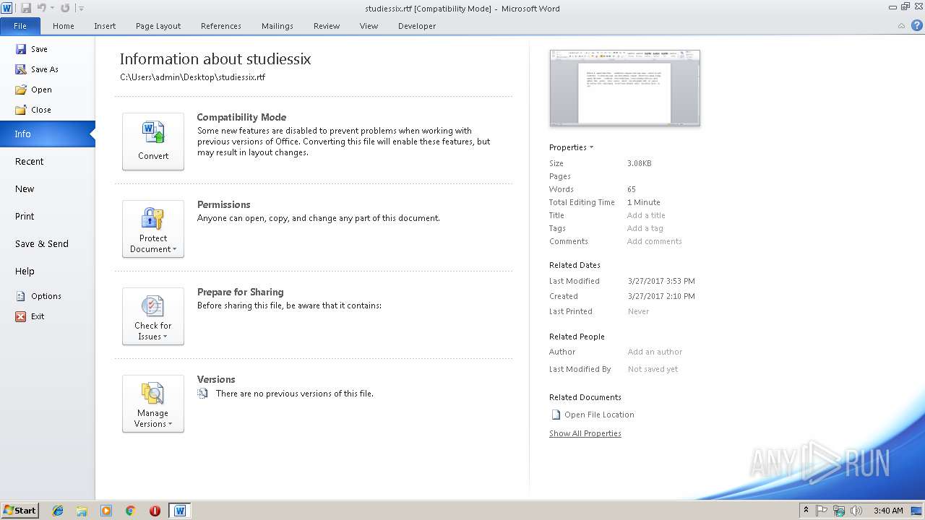Click the Word application icon in title bar
This screenshot has height=520, width=925.
[7, 8]
